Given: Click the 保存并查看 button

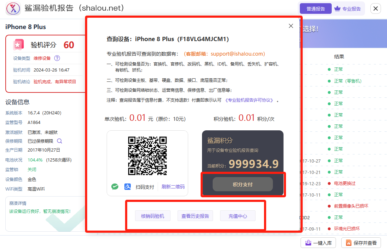Looking at the screenshot, I should tap(361, 243).
